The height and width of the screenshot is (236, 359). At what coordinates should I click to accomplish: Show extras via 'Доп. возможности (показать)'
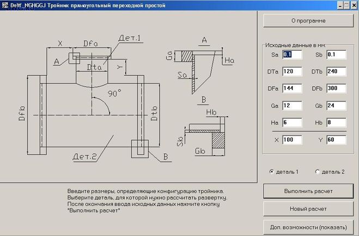click(x=308, y=226)
